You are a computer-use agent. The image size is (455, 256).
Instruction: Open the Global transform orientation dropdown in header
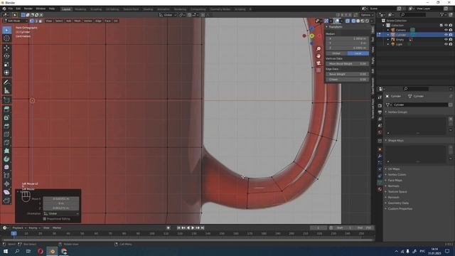tap(168, 15)
